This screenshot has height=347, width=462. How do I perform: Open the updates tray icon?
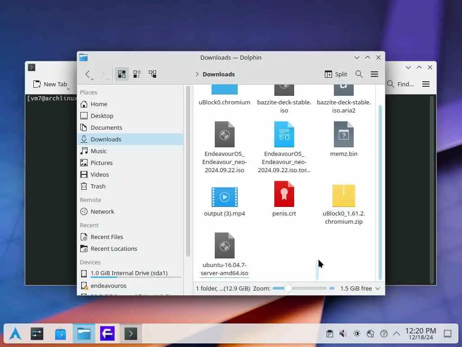[384, 334]
